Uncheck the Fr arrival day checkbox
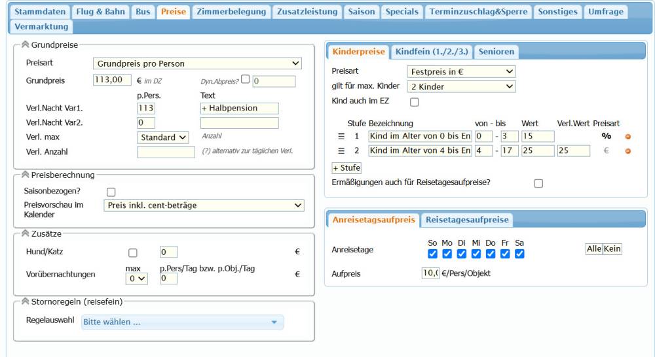 tap(504, 254)
